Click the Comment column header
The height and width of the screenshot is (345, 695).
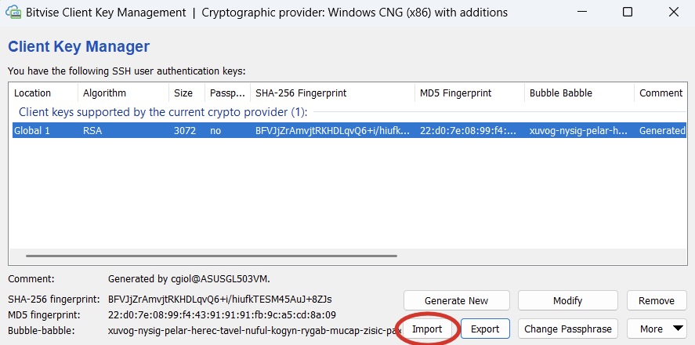(661, 93)
